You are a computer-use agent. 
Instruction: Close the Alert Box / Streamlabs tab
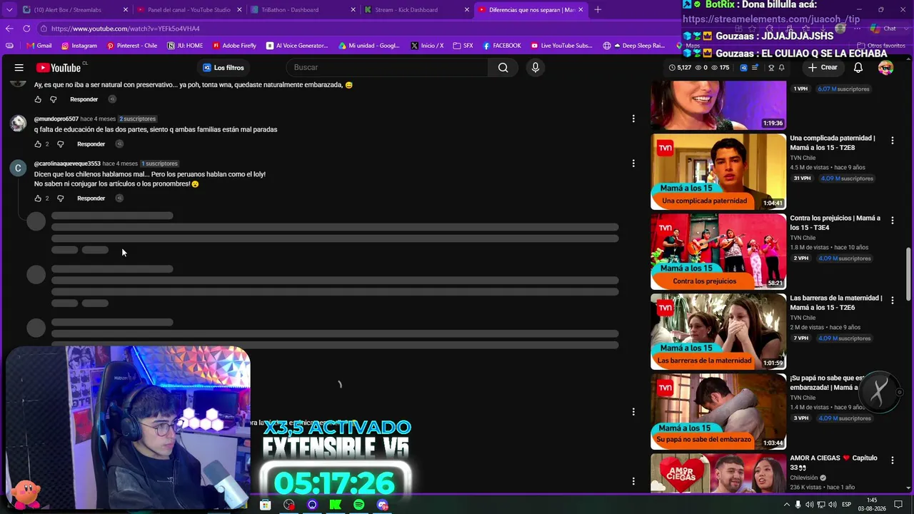point(126,10)
